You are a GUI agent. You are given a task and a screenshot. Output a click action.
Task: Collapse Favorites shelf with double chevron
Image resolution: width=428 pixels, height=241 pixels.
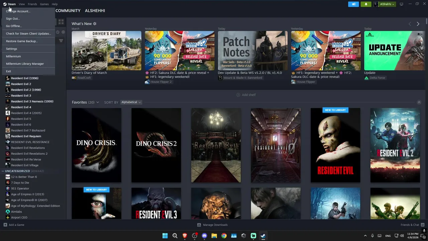click(419, 102)
